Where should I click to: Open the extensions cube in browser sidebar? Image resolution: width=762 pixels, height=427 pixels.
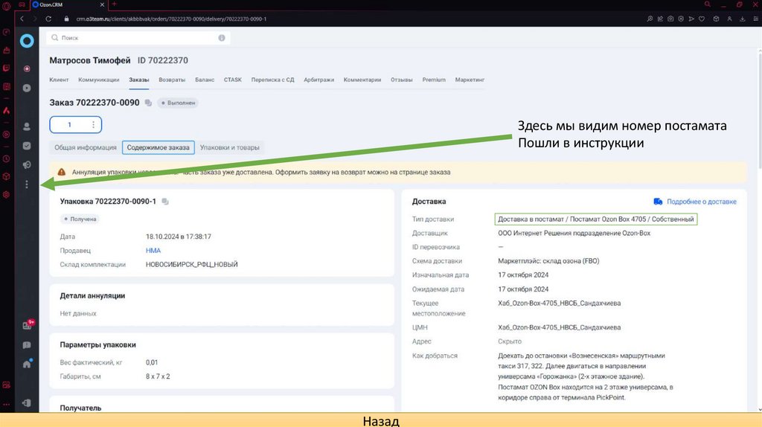point(6,176)
